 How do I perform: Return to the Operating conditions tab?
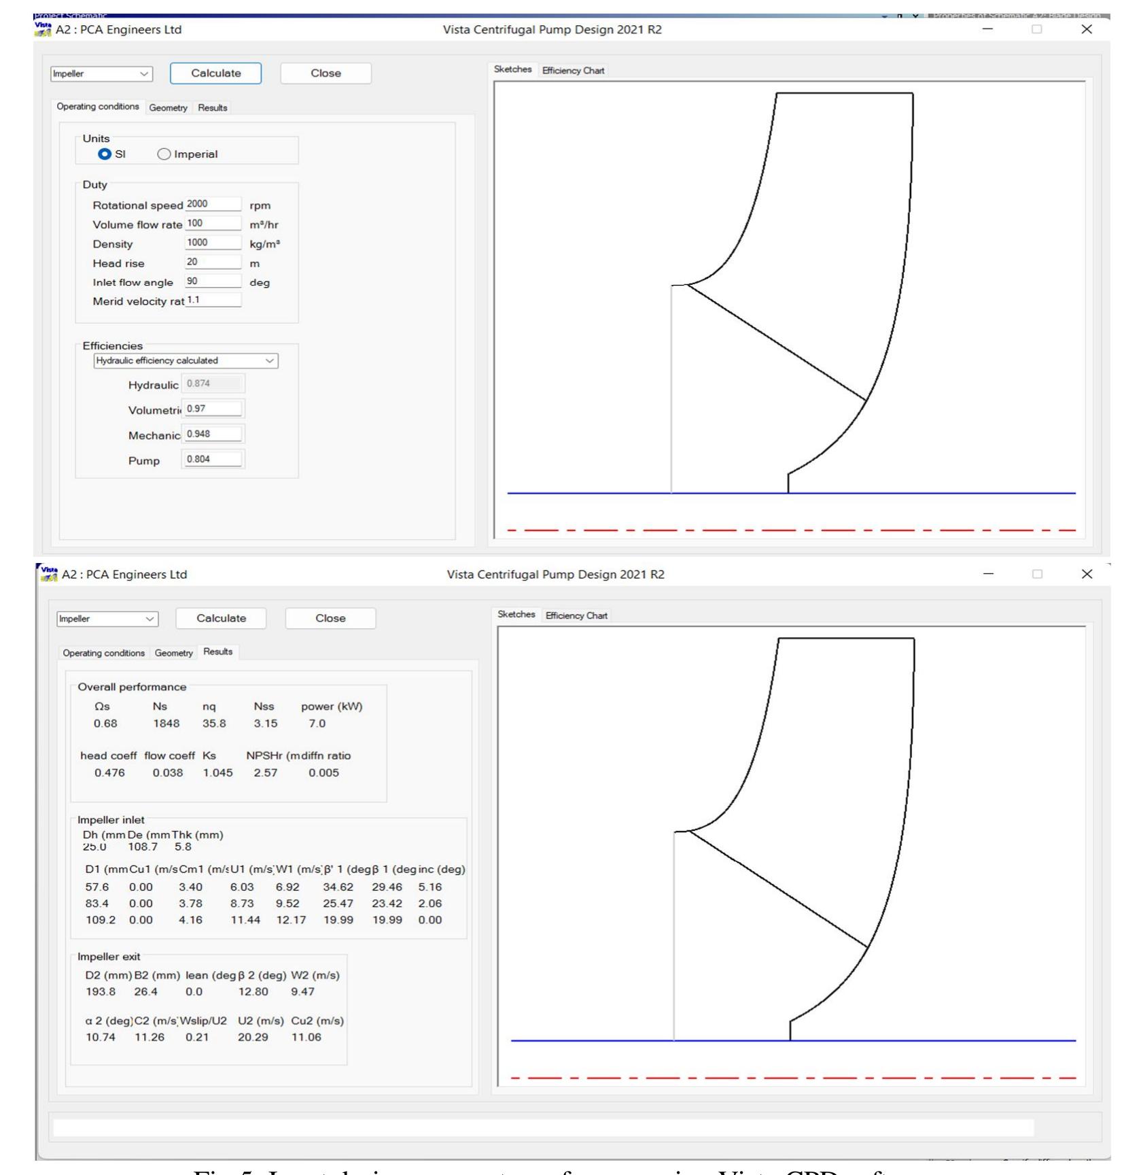coord(99,108)
